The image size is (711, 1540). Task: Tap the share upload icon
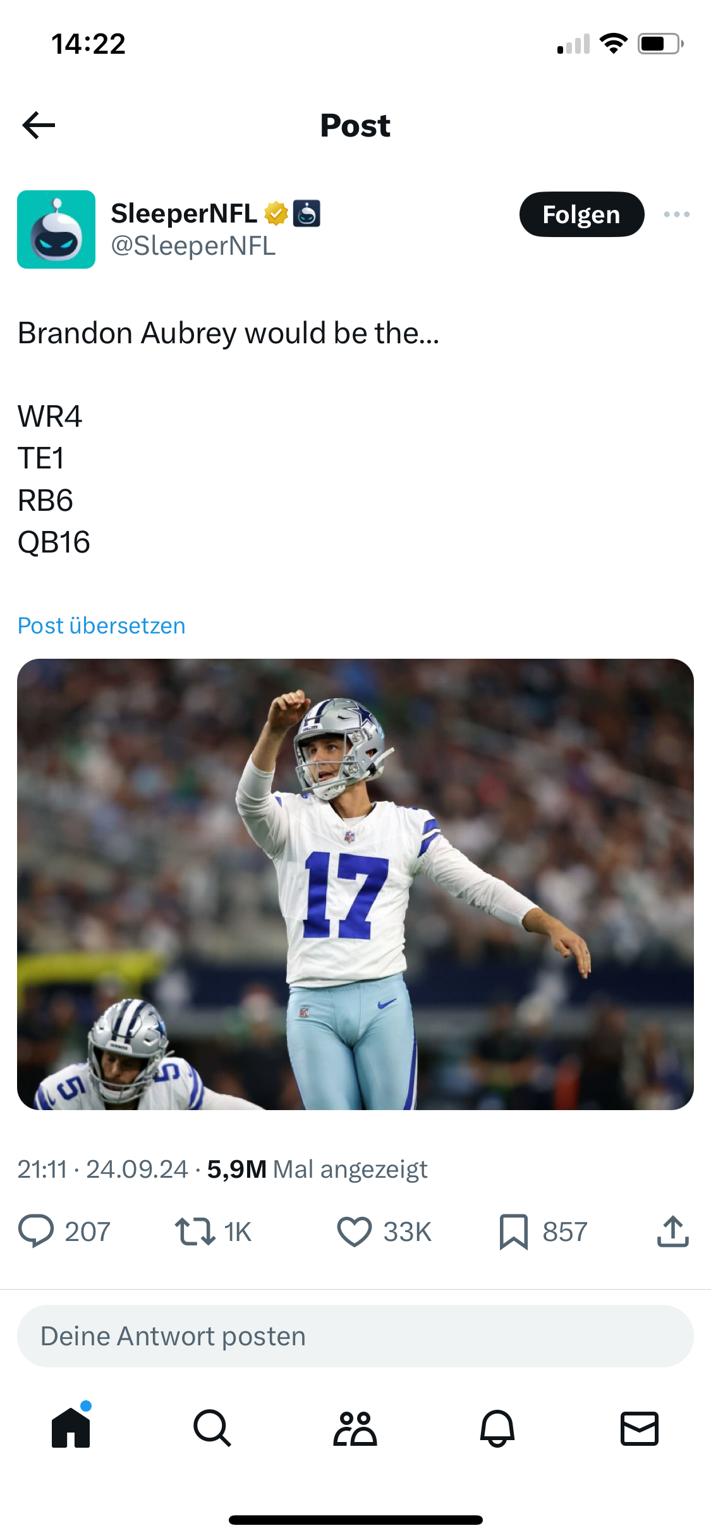(x=673, y=1231)
